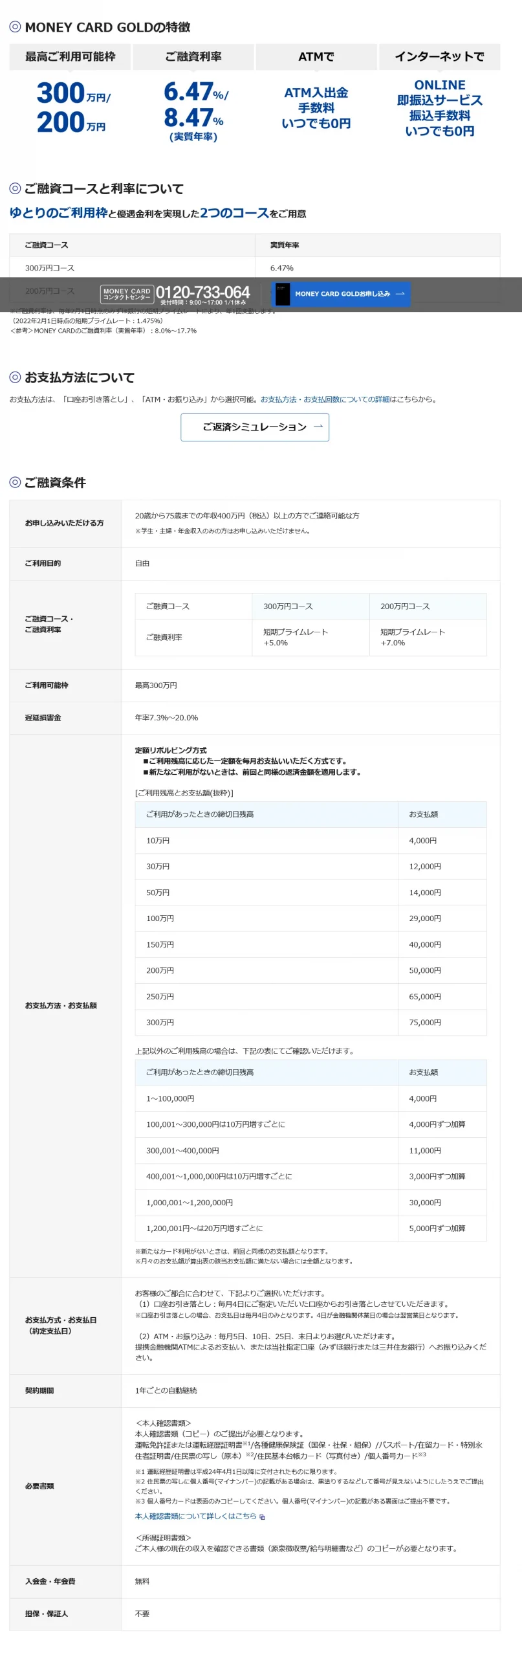Click the 75,000円 payment amount
The height and width of the screenshot is (1657, 522).
(x=425, y=1023)
